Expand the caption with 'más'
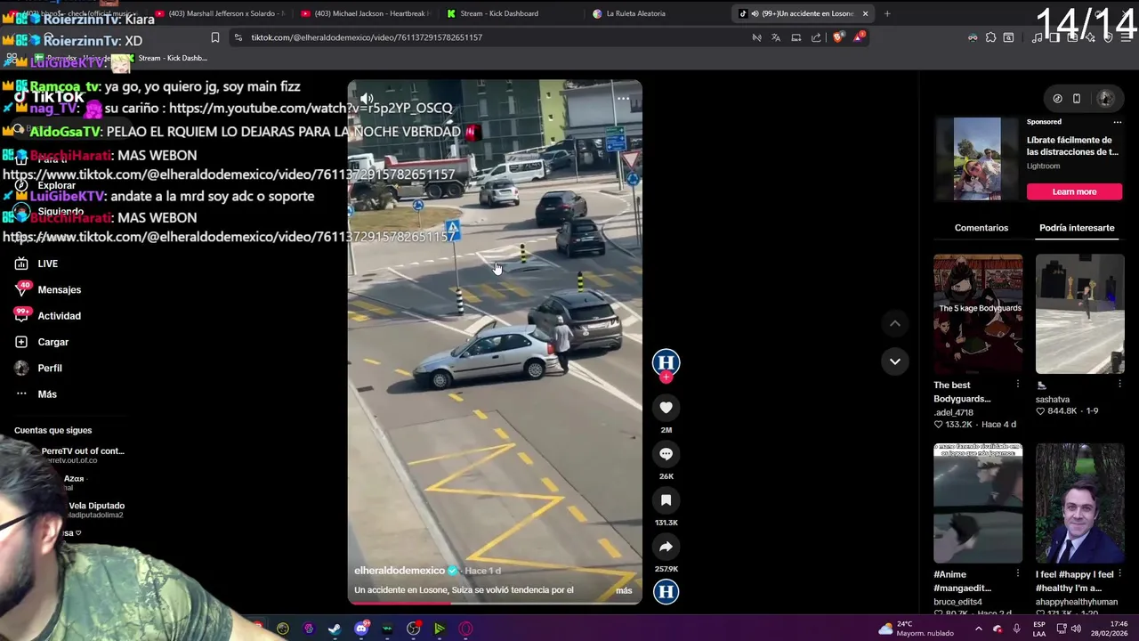The image size is (1139, 641). click(624, 590)
